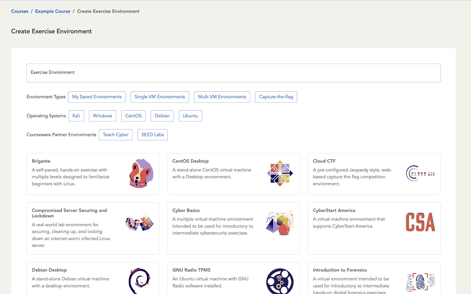This screenshot has width=471, height=294.
Task: Select the Introduction to Forensics card title
Action: click(340, 270)
